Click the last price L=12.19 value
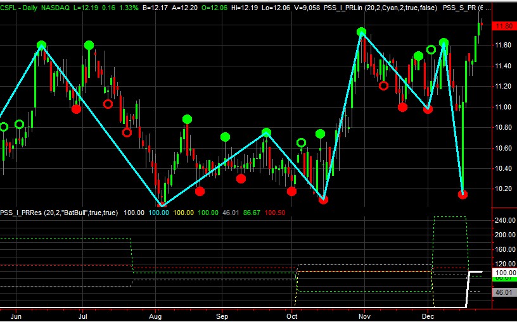The width and height of the screenshot is (517, 322). (86, 8)
